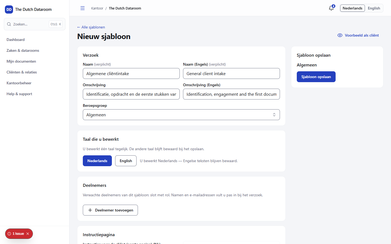
Task: Click the Omschrijving input field
Action: pyautogui.click(x=131, y=94)
